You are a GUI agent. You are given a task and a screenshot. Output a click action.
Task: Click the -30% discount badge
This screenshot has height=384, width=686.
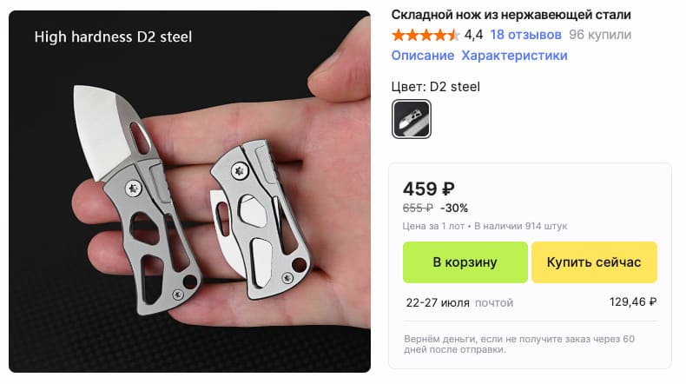tap(454, 208)
